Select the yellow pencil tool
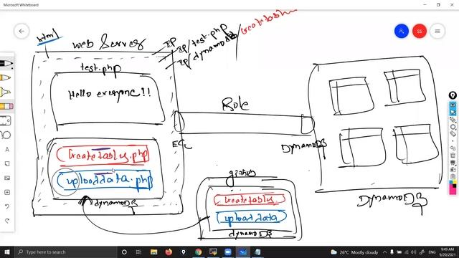 (6, 77)
